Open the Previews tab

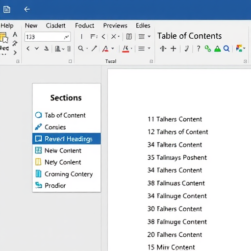pos(115,25)
